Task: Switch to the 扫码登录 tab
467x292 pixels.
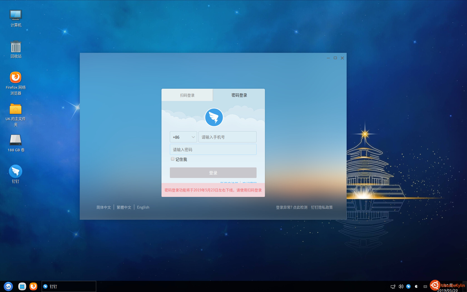Action: (x=187, y=95)
